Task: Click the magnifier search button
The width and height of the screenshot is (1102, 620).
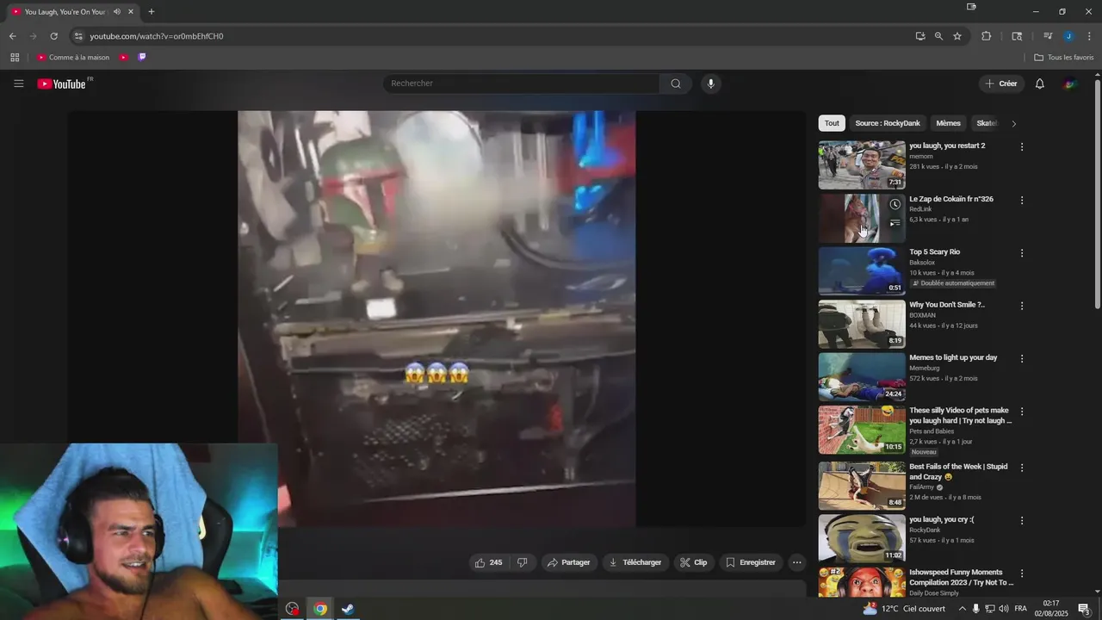Action: 676,84
